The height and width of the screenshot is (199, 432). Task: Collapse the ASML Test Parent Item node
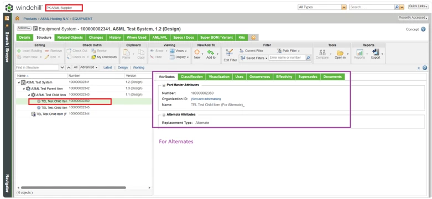(24, 88)
